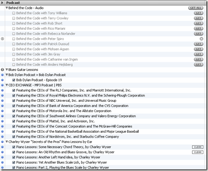The image size is (208, 171).
Task: Toggle Blues Guitar Lessons disclosure triangle
Action: click(7, 70)
